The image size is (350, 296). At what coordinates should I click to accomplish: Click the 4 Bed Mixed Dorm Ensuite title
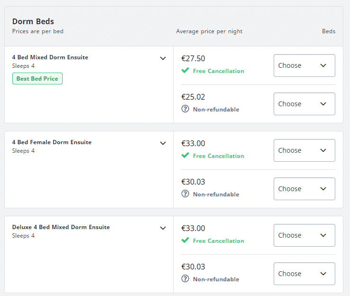pos(50,57)
